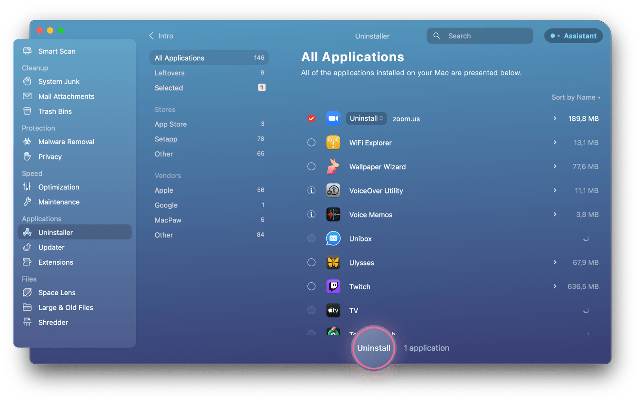
Task: Click the VoiceOver Utility app icon
Action: pos(333,190)
